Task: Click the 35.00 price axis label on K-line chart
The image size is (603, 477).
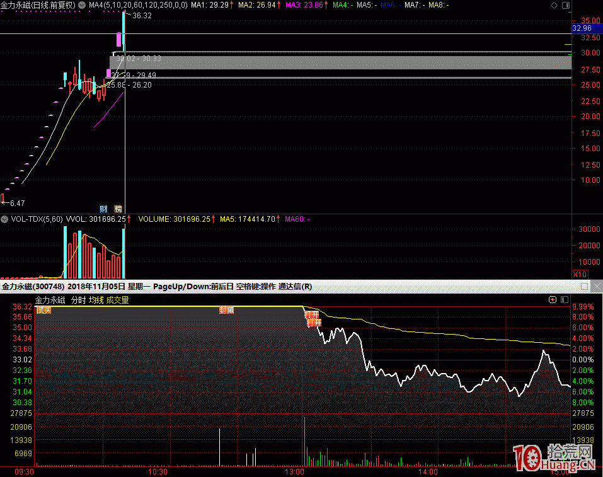Action: [x=590, y=20]
